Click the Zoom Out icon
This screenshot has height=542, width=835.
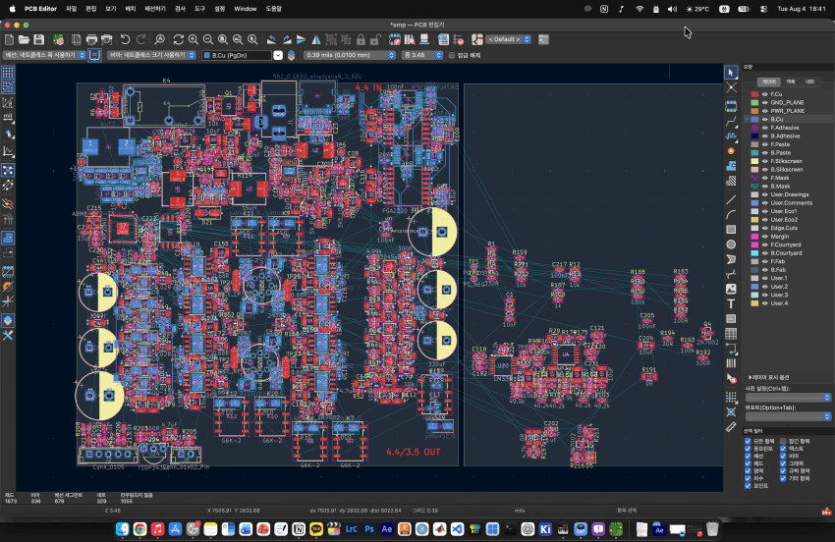click(208, 39)
